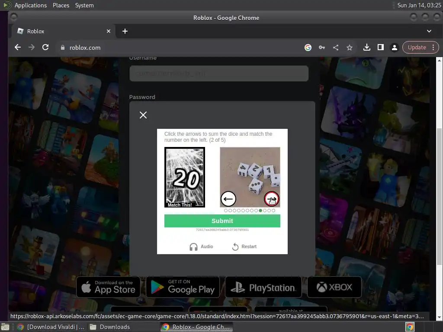Open Chrome downloads icon
Screen dimensions: 443x332
[367, 48]
